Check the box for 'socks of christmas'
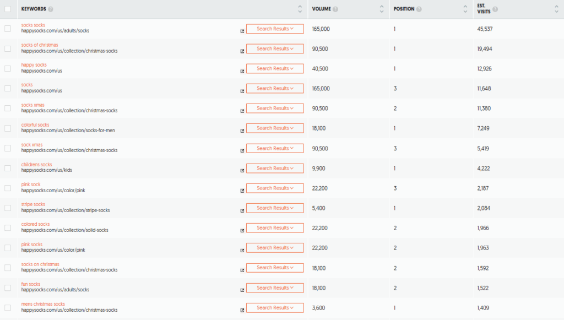The width and height of the screenshot is (564, 320). tap(8, 48)
